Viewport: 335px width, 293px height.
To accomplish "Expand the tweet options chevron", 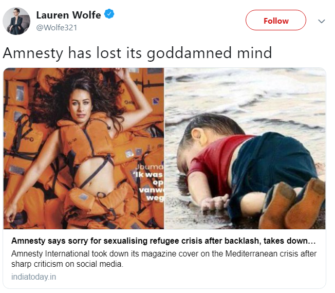I will 321,21.
